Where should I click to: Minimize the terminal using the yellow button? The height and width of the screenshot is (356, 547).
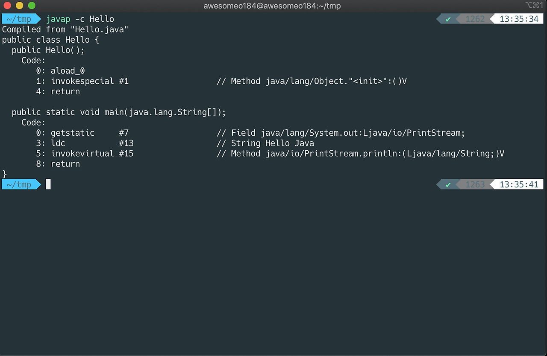click(x=19, y=6)
